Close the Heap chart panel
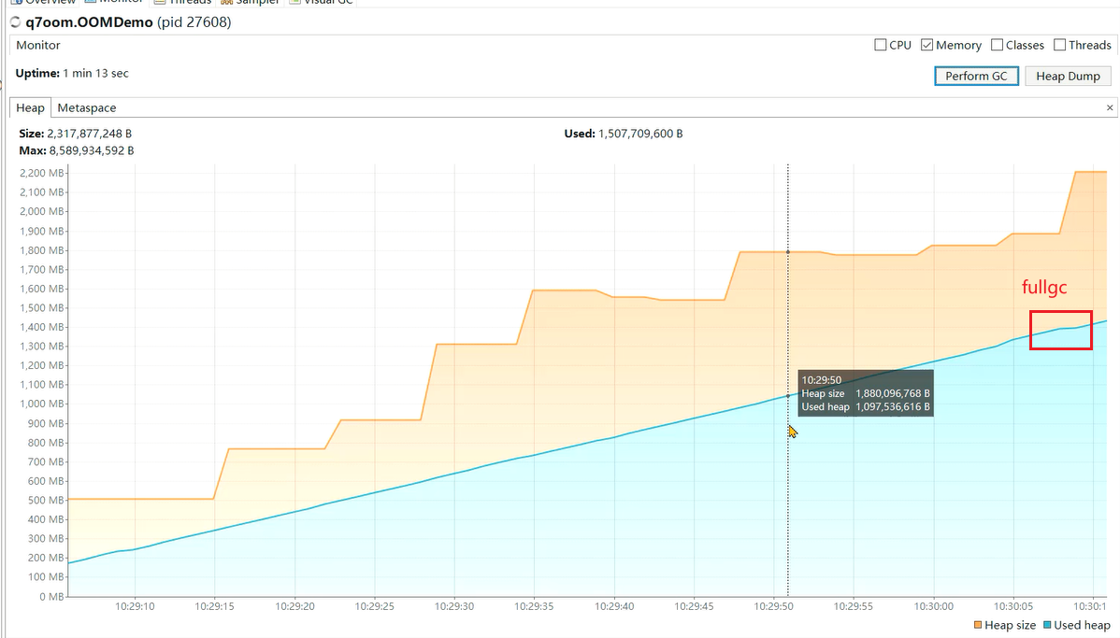Image resolution: width=1120 pixels, height=638 pixels. tap(1109, 108)
